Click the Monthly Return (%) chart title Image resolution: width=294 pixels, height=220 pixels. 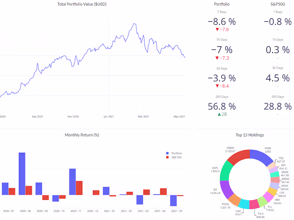point(82,135)
